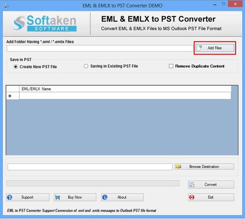The height and width of the screenshot is (219, 245).
Task: Select the new row asterisk cell
Action: coord(13,96)
